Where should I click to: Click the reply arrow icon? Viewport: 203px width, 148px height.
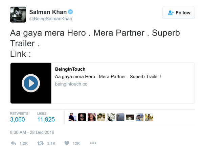pos(14,143)
